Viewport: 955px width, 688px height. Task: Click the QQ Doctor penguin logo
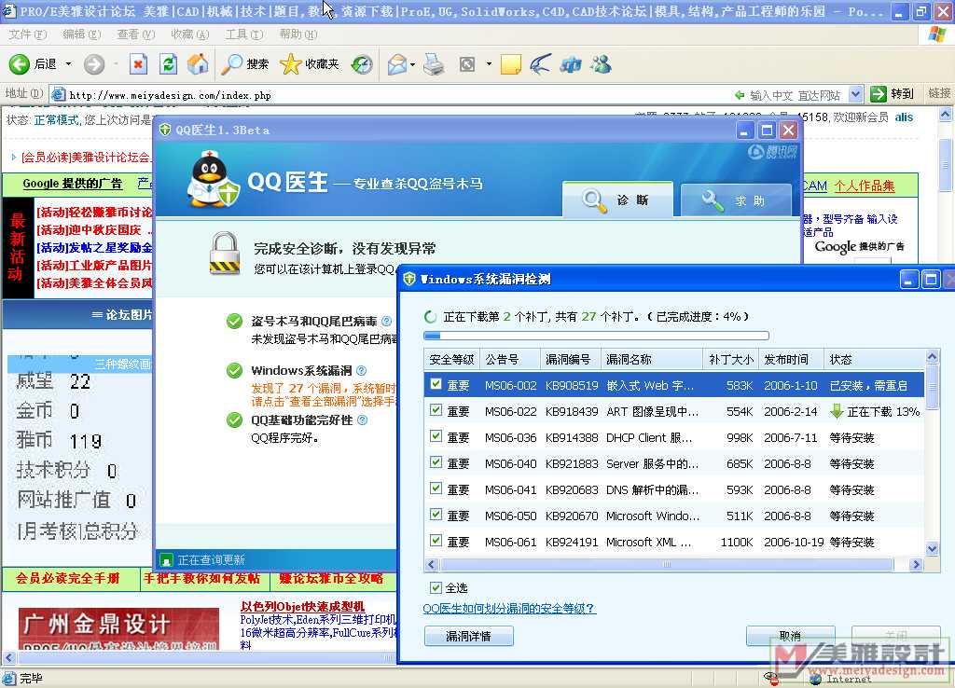pos(213,178)
